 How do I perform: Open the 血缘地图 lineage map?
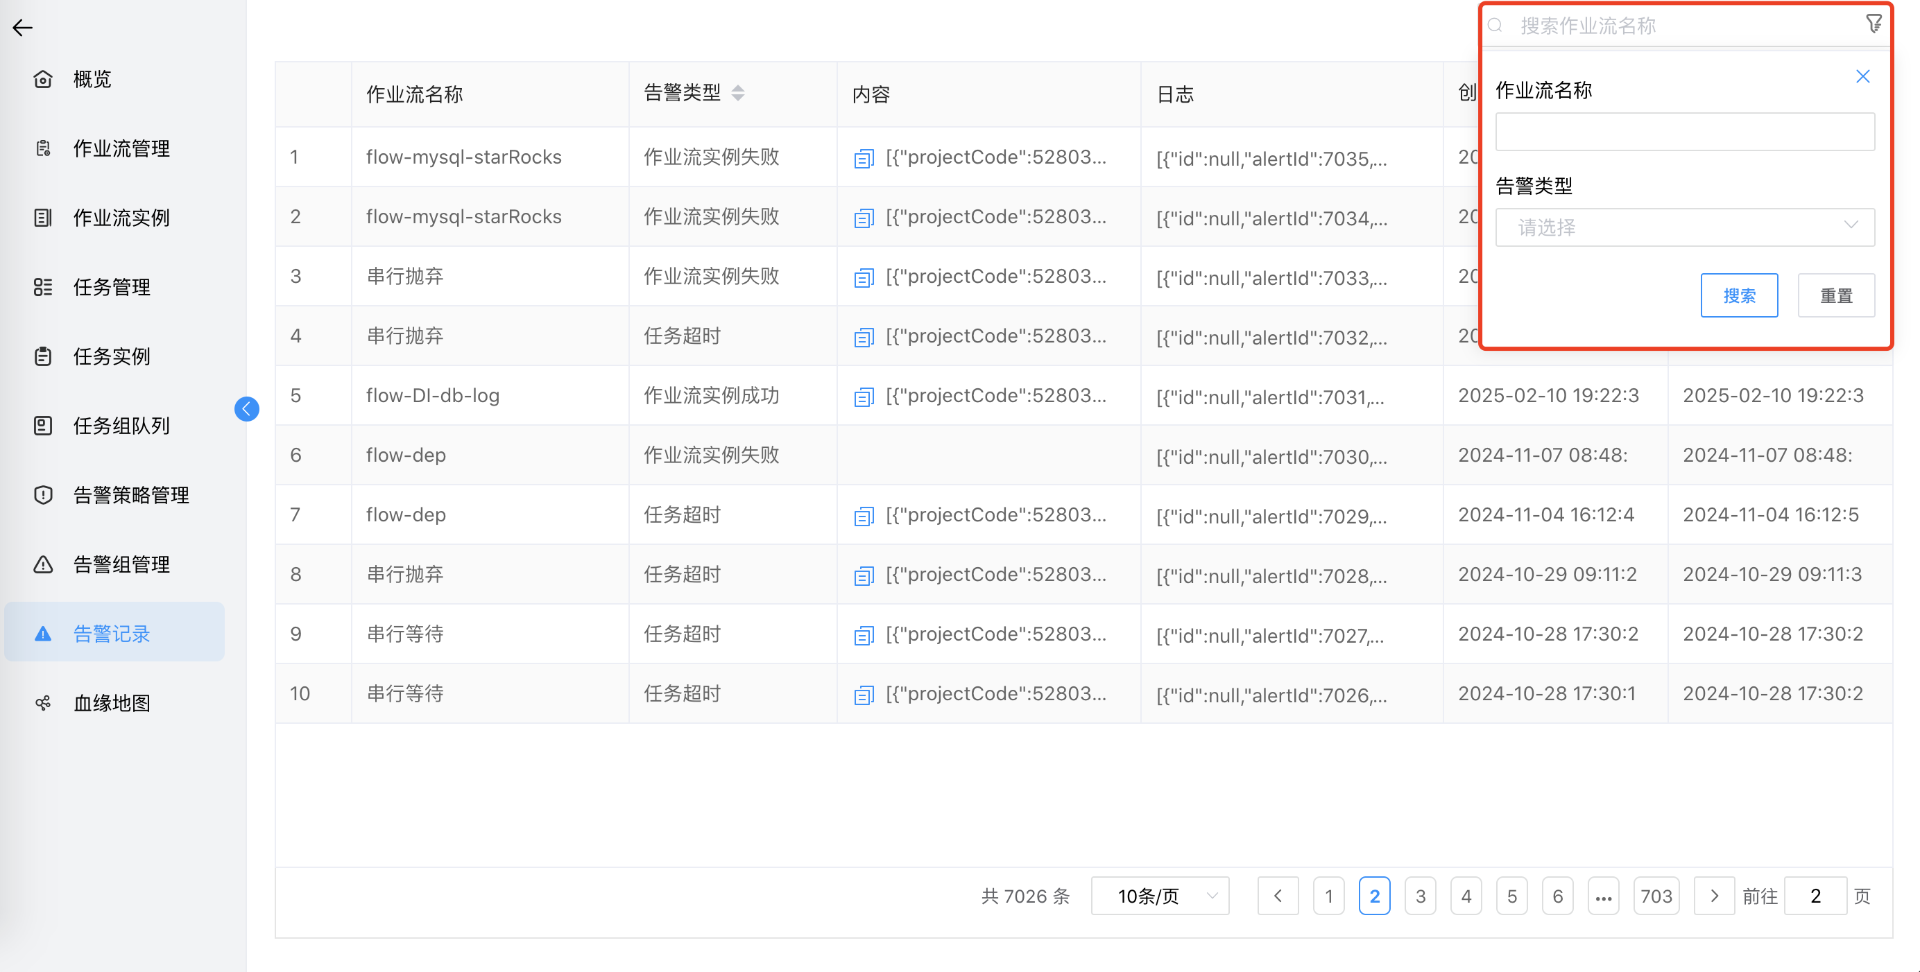coord(111,702)
